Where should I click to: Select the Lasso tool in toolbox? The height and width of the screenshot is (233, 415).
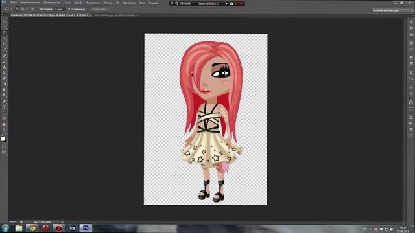(5, 33)
